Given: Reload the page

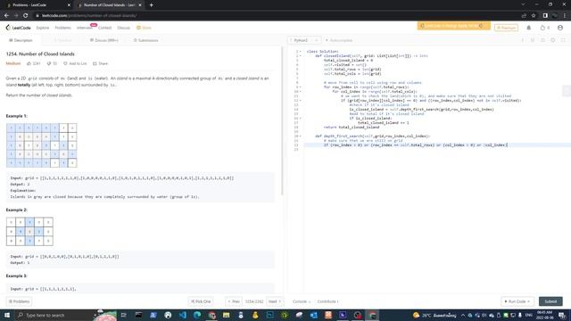Looking at the screenshot, I should pyautogui.click(x=26, y=16).
